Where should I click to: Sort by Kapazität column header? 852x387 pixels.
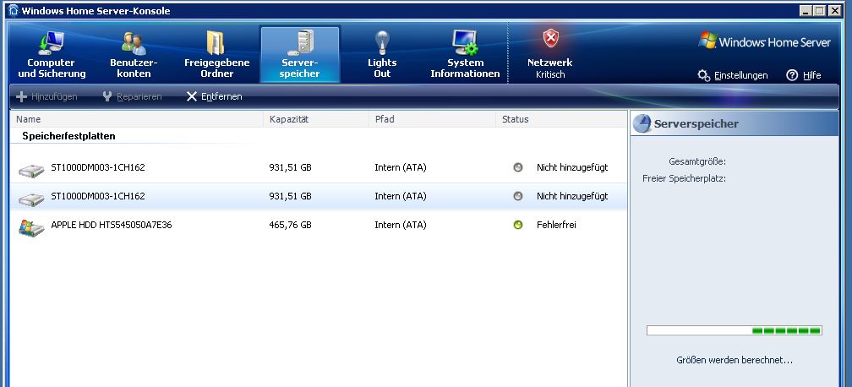click(x=316, y=119)
